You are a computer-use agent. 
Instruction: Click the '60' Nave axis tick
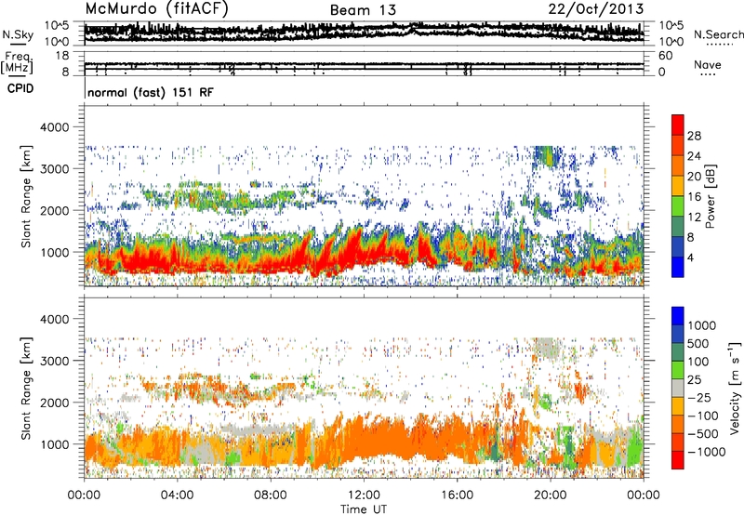point(665,56)
